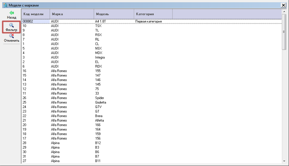289x166 pixels.
Task: Select the AUDI RSX row
Action: tap(152, 35)
